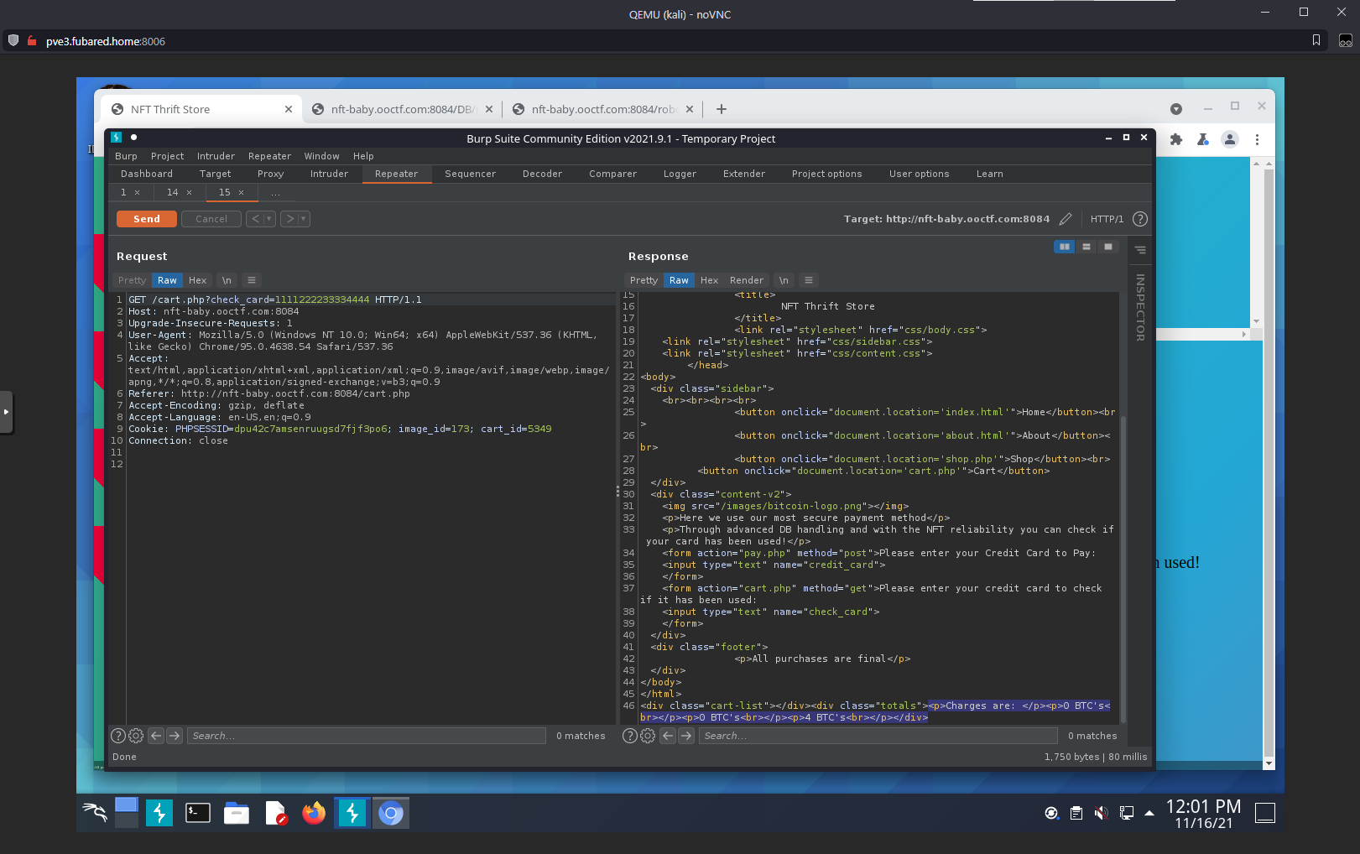1360x854 pixels.
Task: Open clipboard manager tray icon
Action: click(1076, 813)
